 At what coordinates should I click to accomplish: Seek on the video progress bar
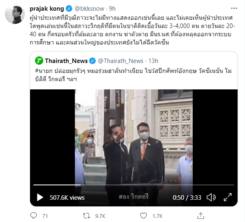(134, 185)
